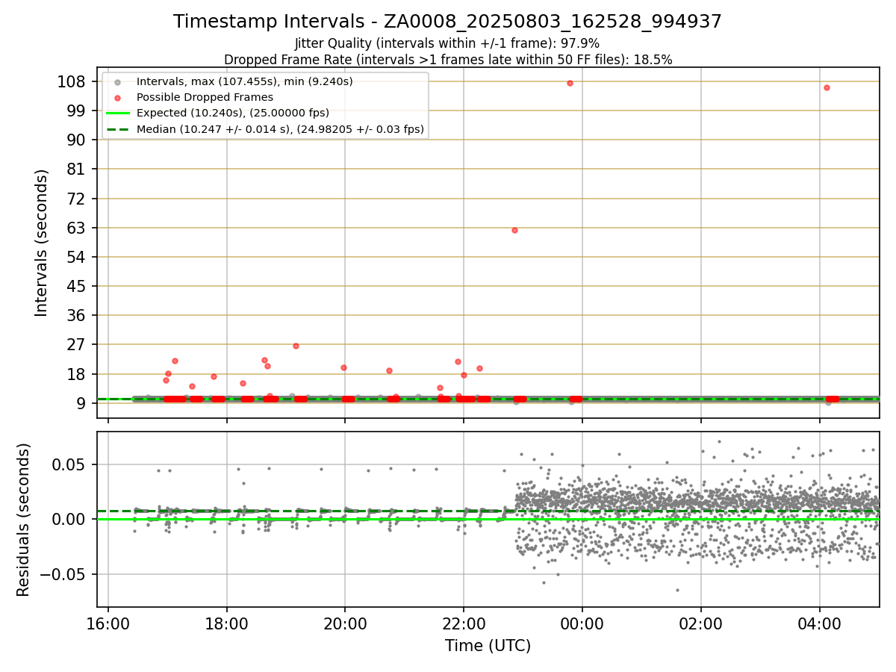Select the red point near 27 seconds
The image size is (896, 672).
click(x=296, y=346)
